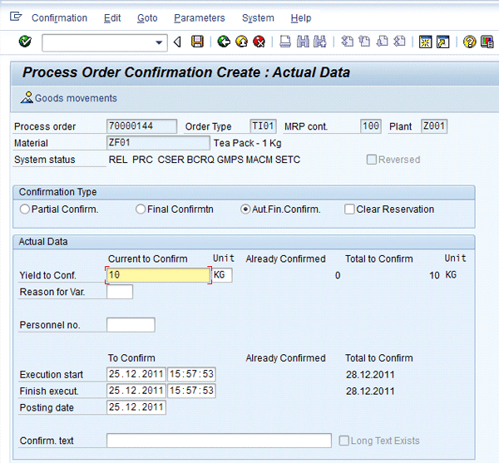Open the Confirmation menu
This screenshot has width=499, height=463.
coord(59,17)
